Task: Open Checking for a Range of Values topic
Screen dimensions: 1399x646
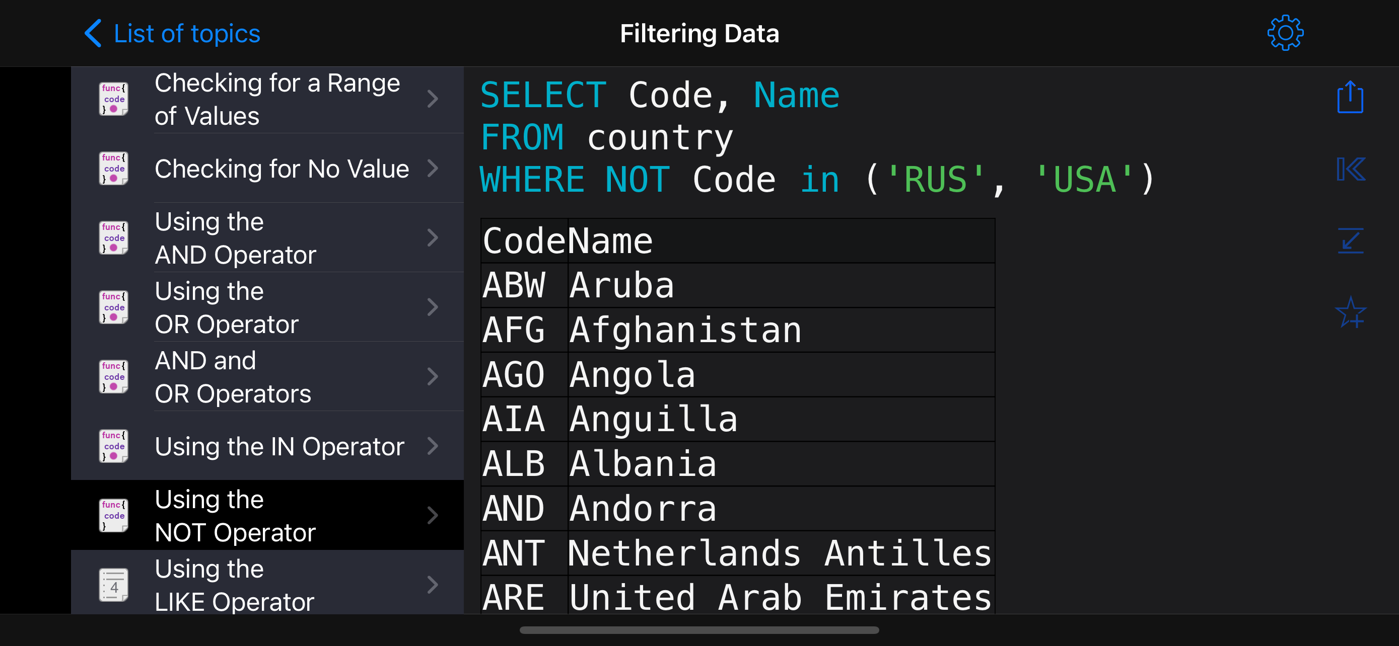Action: (x=267, y=100)
